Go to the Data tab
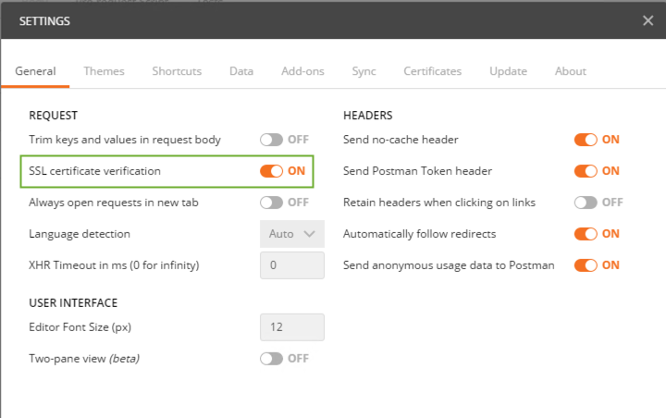 tap(241, 71)
